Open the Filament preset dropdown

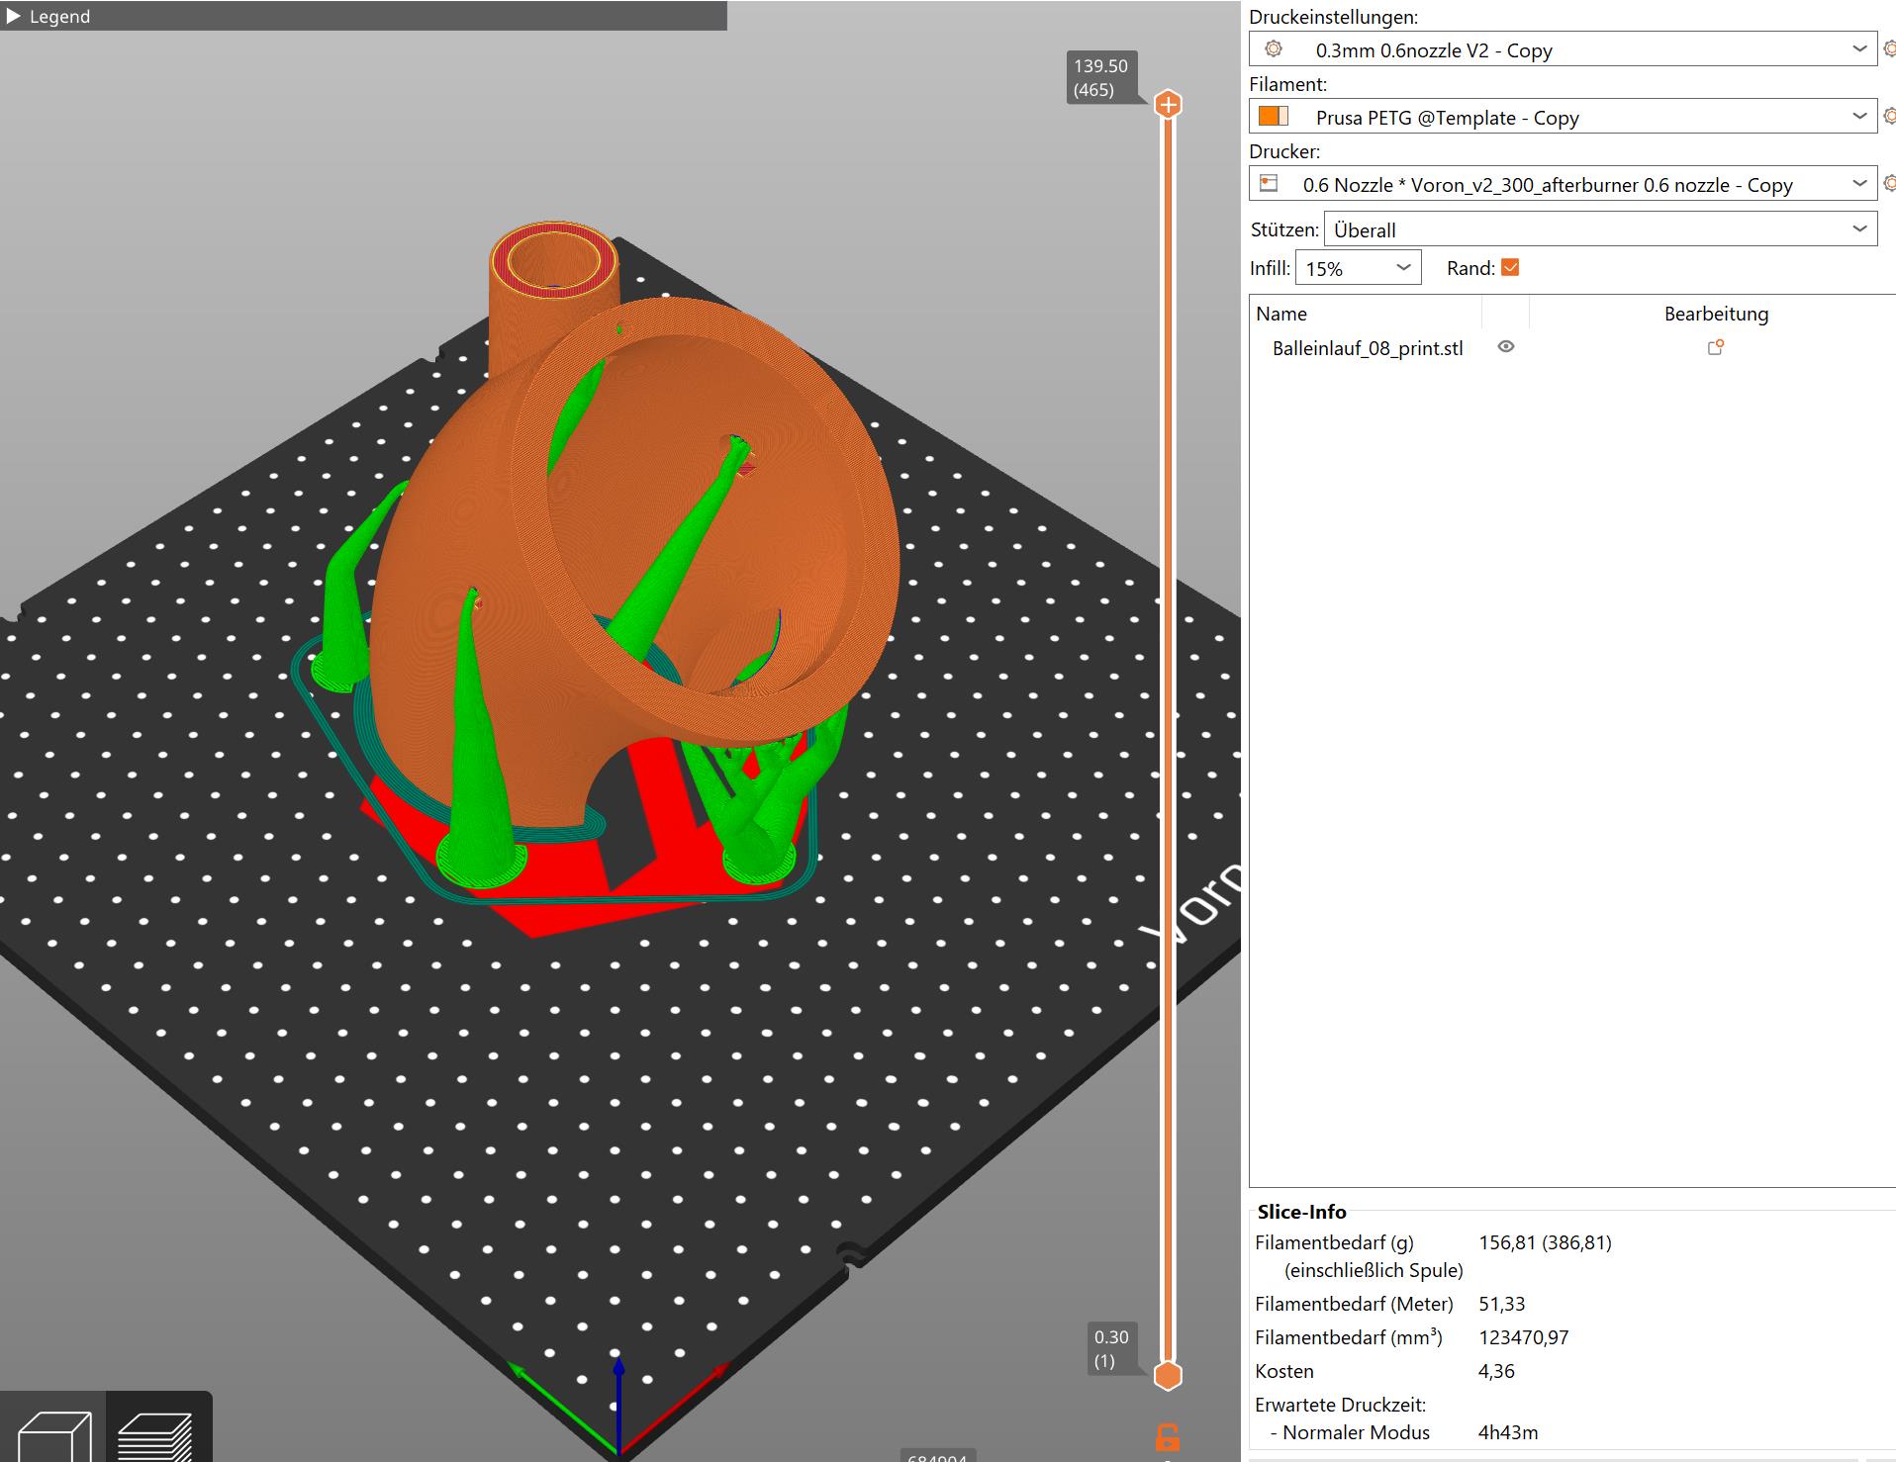click(1563, 117)
